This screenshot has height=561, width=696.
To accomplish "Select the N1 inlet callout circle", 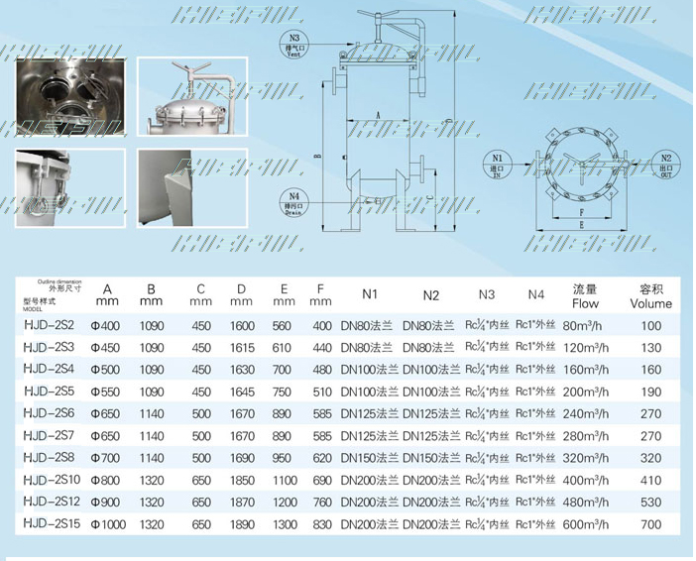I will [x=498, y=163].
